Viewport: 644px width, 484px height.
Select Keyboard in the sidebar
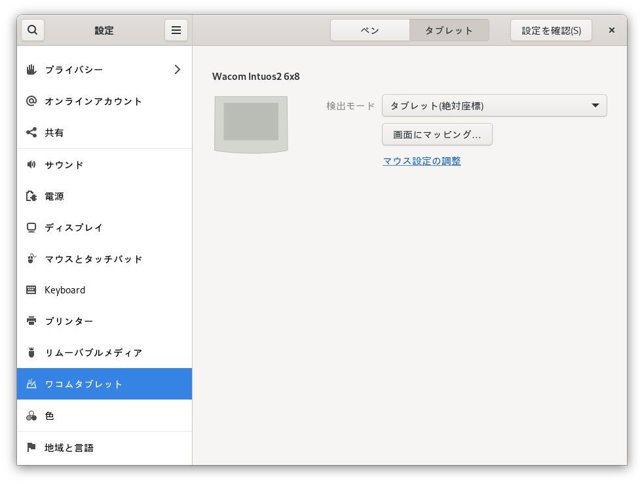point(104,290)
